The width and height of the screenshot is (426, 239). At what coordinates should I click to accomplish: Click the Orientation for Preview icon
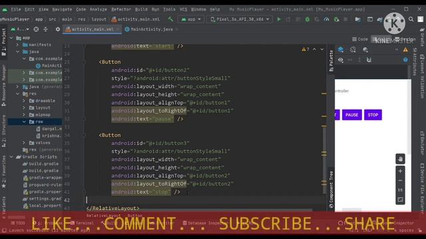coord(353,50)
